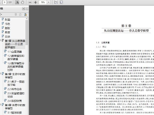Open the 封面 bookmark
Viewport: 154px width, 115px height.
[7, 20]
